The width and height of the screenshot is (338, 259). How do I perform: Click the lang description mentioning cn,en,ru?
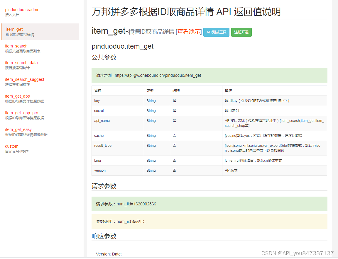click(x=274, y=161)
